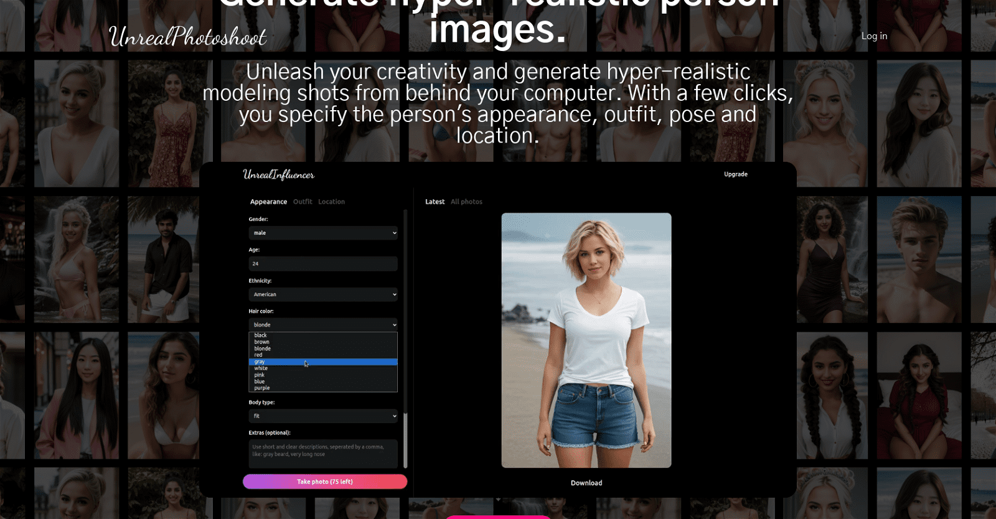Click the Age input field
This screenshot has height=519, width=996.
coord(322,264)
